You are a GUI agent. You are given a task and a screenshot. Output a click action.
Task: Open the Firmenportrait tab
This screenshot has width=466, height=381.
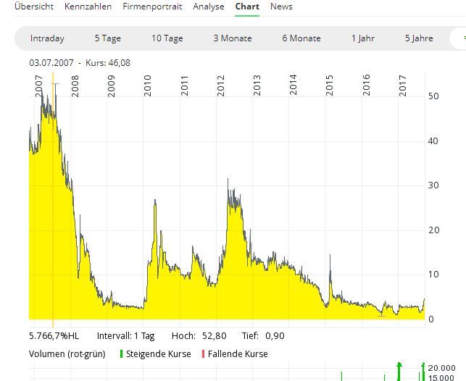click(x=152, y=7)
